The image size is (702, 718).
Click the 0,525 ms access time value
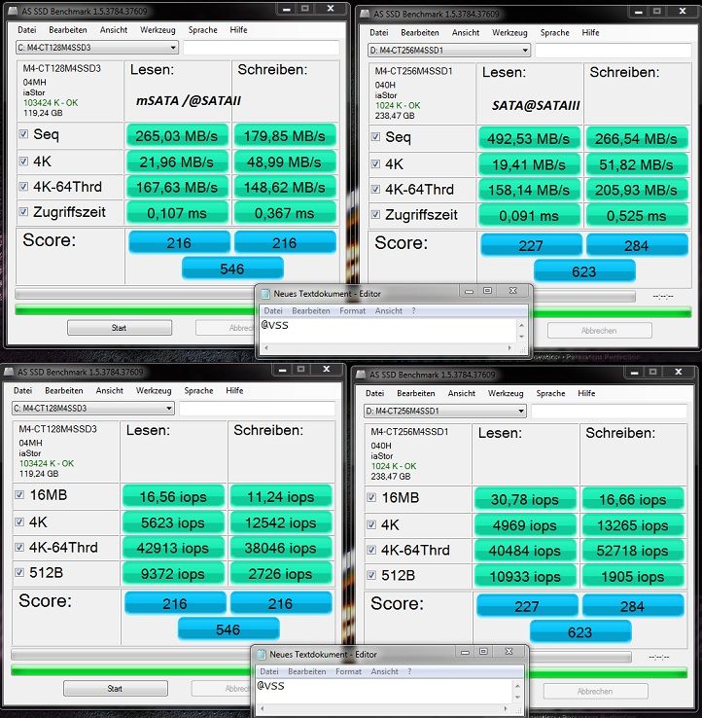click(637, 216)
